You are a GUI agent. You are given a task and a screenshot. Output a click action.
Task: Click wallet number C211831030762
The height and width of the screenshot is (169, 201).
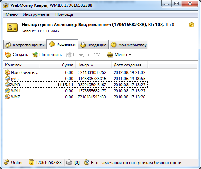(x=92, y=72)
